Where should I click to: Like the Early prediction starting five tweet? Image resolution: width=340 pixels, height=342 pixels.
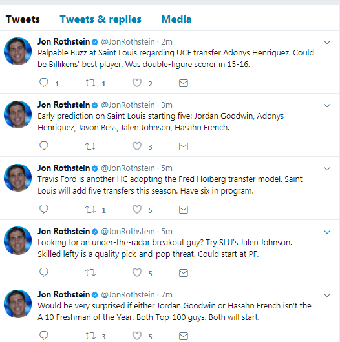click(137, 146)
